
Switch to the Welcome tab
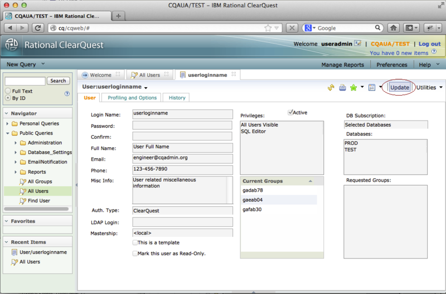(100, 75)
